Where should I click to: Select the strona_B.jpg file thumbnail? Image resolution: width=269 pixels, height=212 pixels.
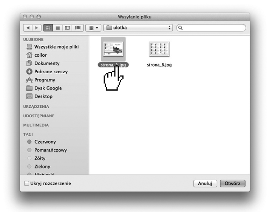159,50
